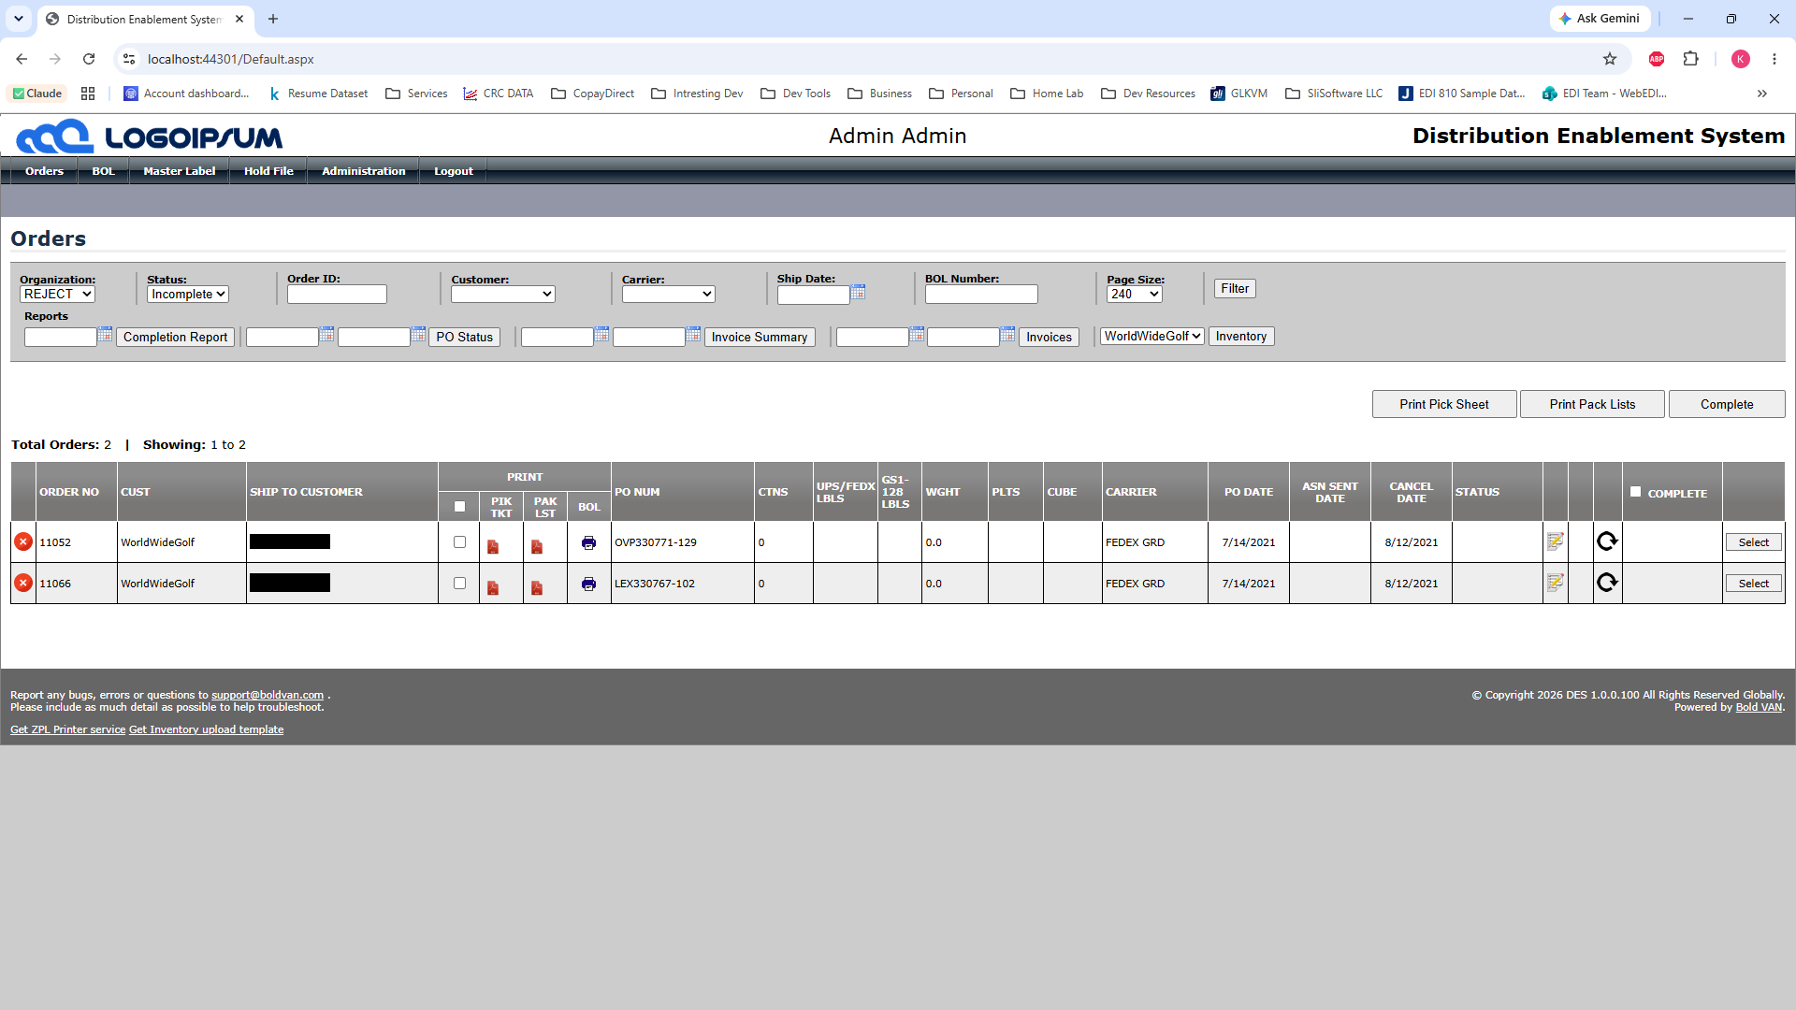Open the Get Inventory upload template link

tap(206, 729)
